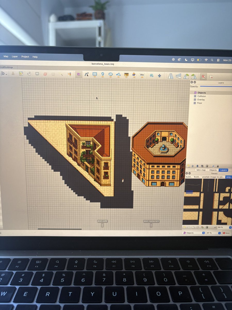Adjust the layer Opacity slider
This screenshot has height=310, width=232.
(x=216, y=87)
